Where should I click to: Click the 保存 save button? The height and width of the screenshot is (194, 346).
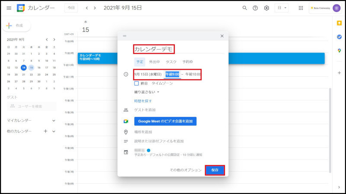215,170
